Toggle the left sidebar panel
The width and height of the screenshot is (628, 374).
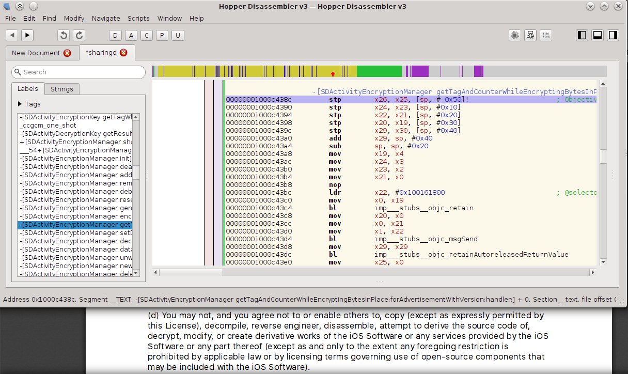pos(582,35)
